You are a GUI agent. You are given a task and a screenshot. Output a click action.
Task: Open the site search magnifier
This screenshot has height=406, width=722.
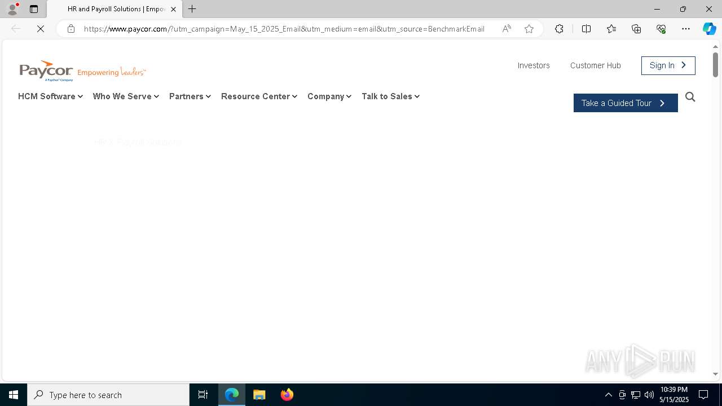(x=690, y=97)
